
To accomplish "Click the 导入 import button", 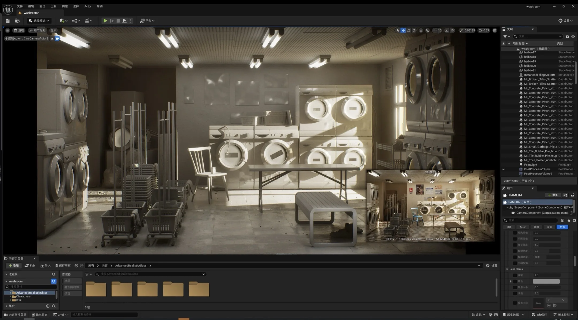I will [45, 266].
